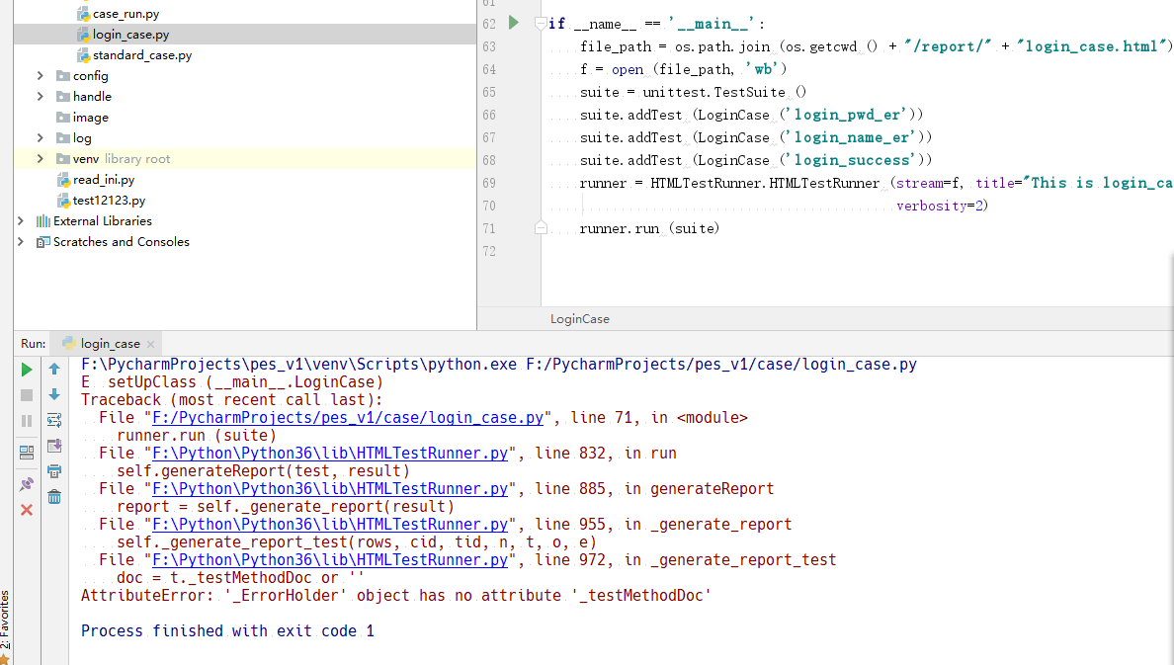Select the image folder
Viewport: 1174px width, 665px height.
point(91,118)
